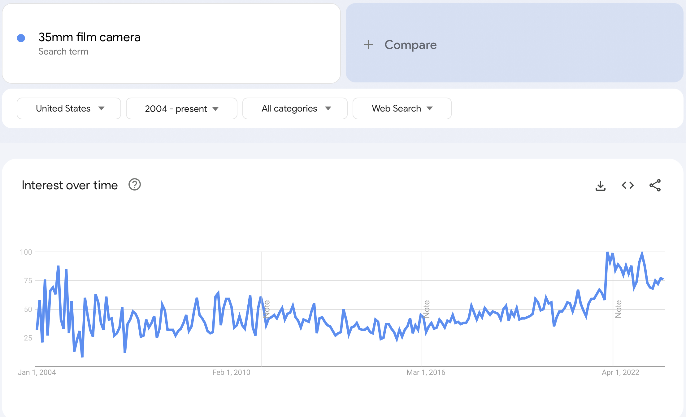Click the Note marker near Apr 2022

click(x=618, y=309)
